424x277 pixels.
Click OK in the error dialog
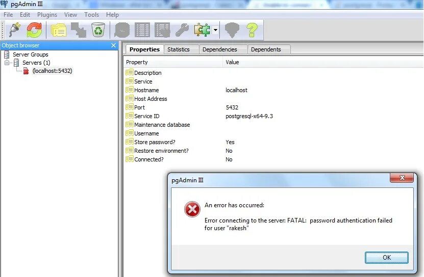click(386, 258)
